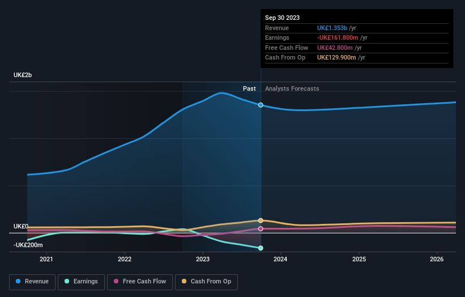465x297 pixels.
Task: Toggle the Free Cash Flow legend series
Action: [x=140, y=282]
